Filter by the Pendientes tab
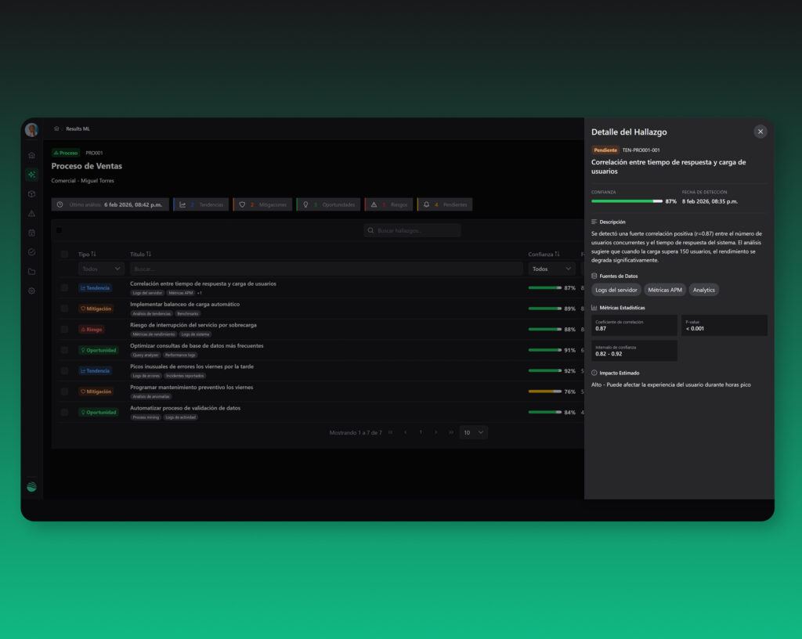 [x=445, y=204]
